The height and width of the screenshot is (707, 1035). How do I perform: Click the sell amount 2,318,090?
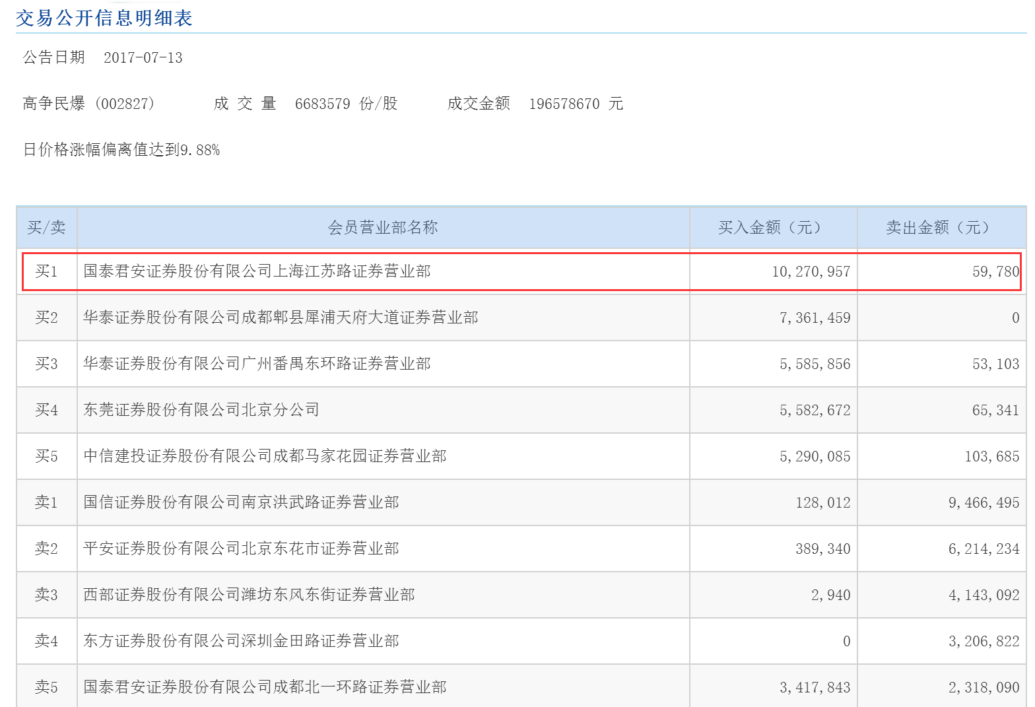pyautogui.click(x=984, y=687)
